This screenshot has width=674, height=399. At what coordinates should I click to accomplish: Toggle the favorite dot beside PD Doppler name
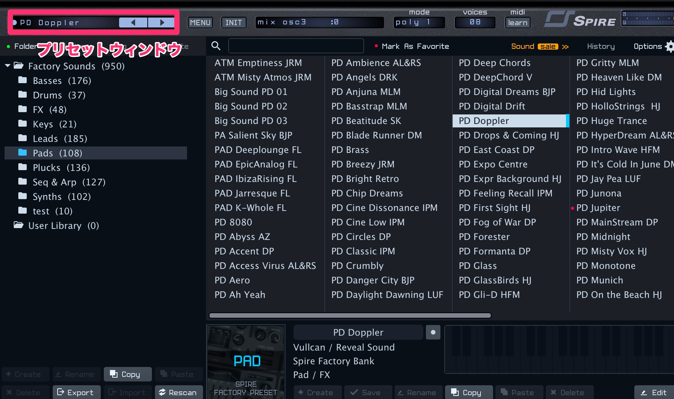433,332
